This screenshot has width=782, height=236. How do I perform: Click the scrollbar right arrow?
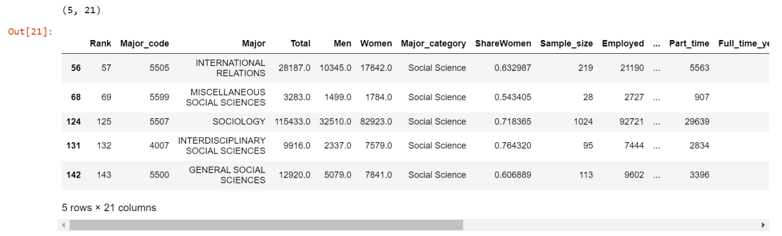click(x=763, y=225)
